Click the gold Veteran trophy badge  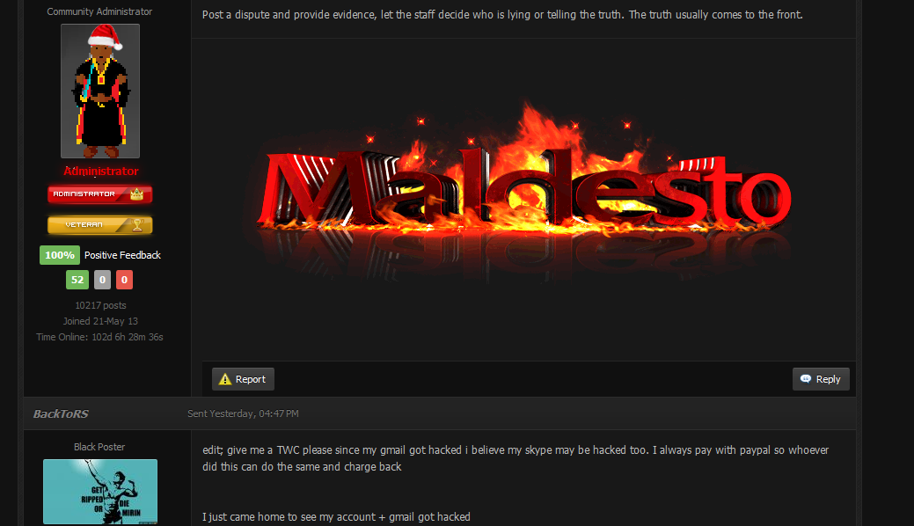click(100, 224)
